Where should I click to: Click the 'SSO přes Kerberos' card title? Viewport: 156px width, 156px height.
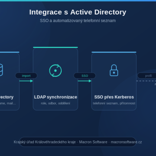pos(114,97)
